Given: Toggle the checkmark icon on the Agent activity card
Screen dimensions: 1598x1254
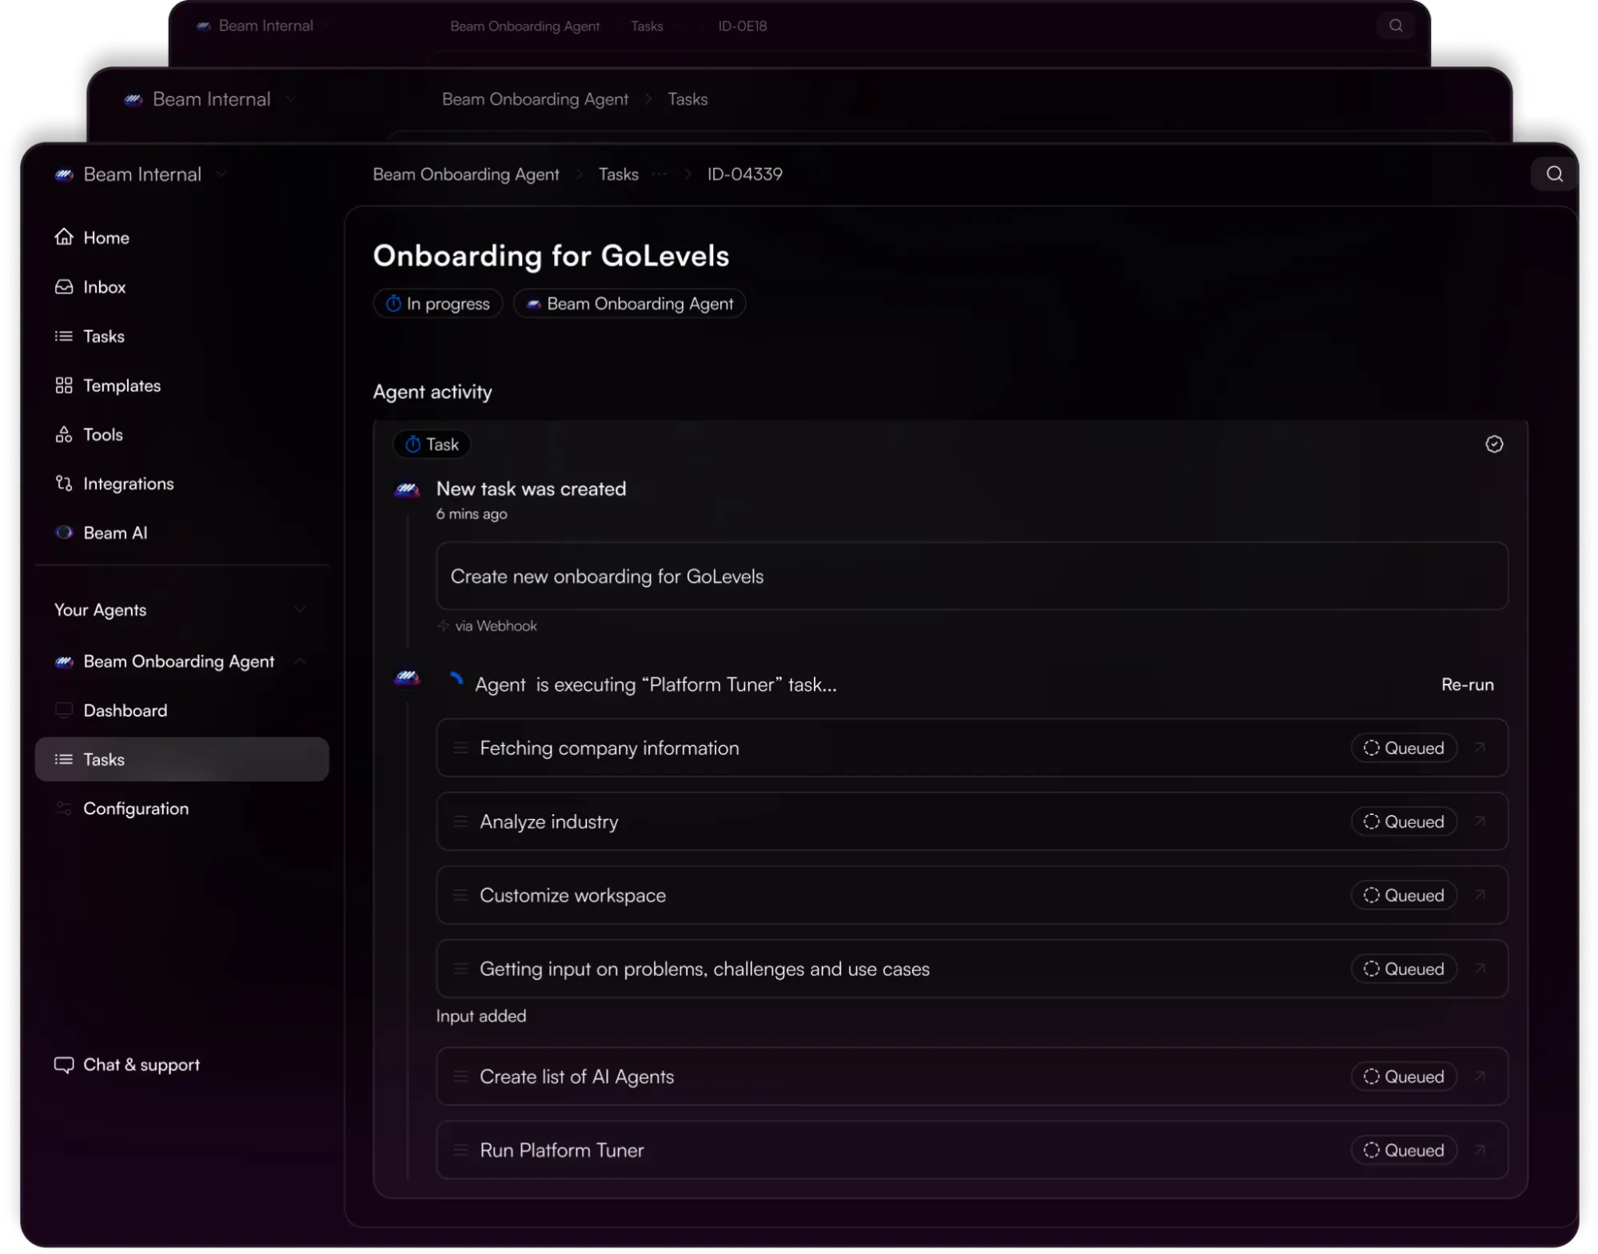Looking at the screenshot, I should click(1494, 444).
